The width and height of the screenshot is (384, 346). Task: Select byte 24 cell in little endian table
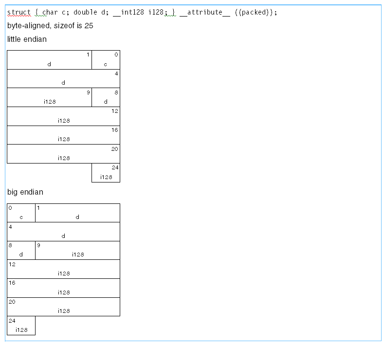tap(106, 173)
